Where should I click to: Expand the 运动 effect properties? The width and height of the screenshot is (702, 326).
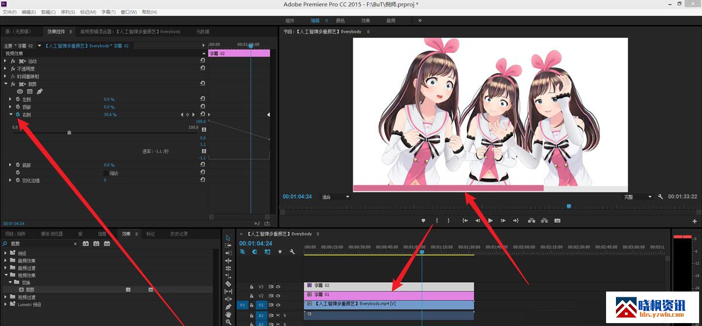point(5,61)
